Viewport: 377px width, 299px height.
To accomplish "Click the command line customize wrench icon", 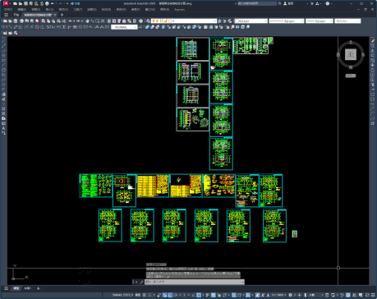I will click(141, 282).
